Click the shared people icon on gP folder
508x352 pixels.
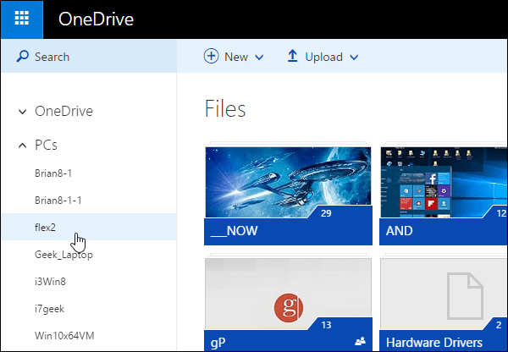click(x=361, y=341)
